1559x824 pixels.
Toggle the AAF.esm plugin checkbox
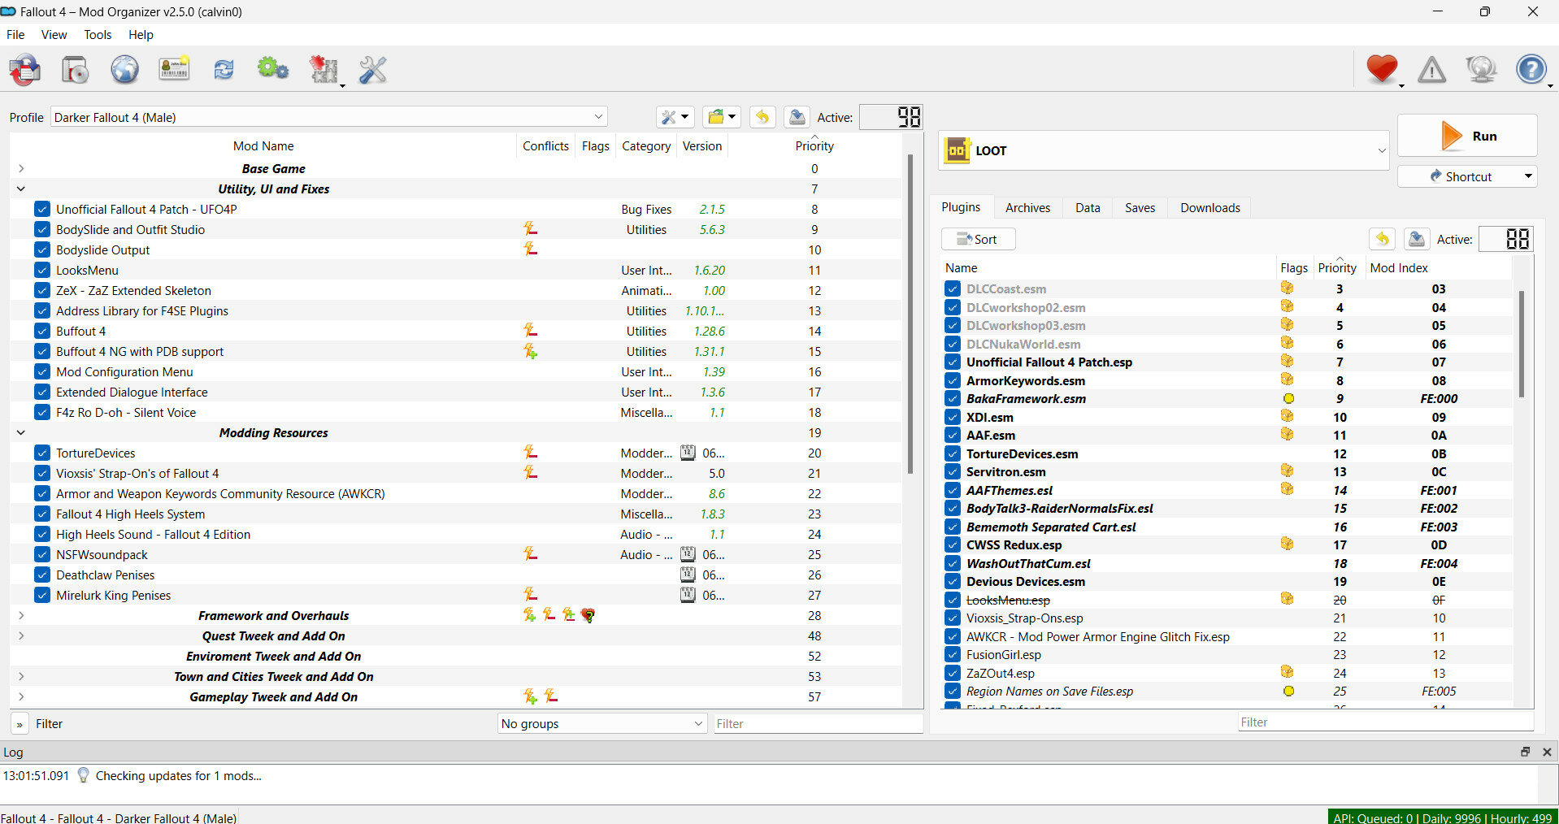click(x=953, y=435)
